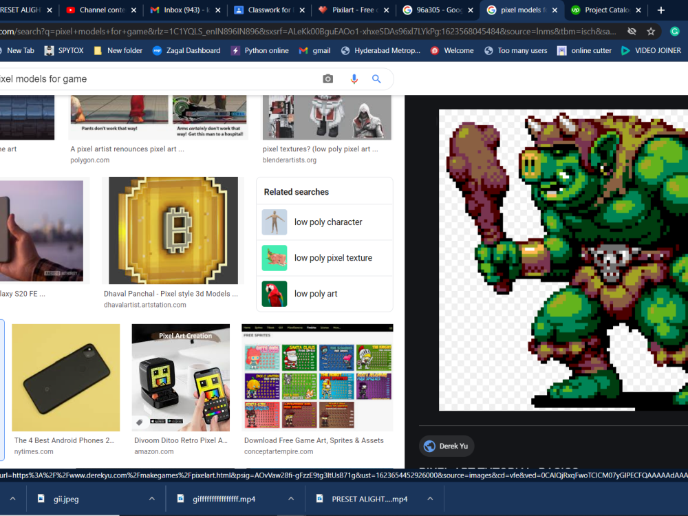Open the Welcome bookmark
This screenshot has height=516, width=688.
coord(452,50)
